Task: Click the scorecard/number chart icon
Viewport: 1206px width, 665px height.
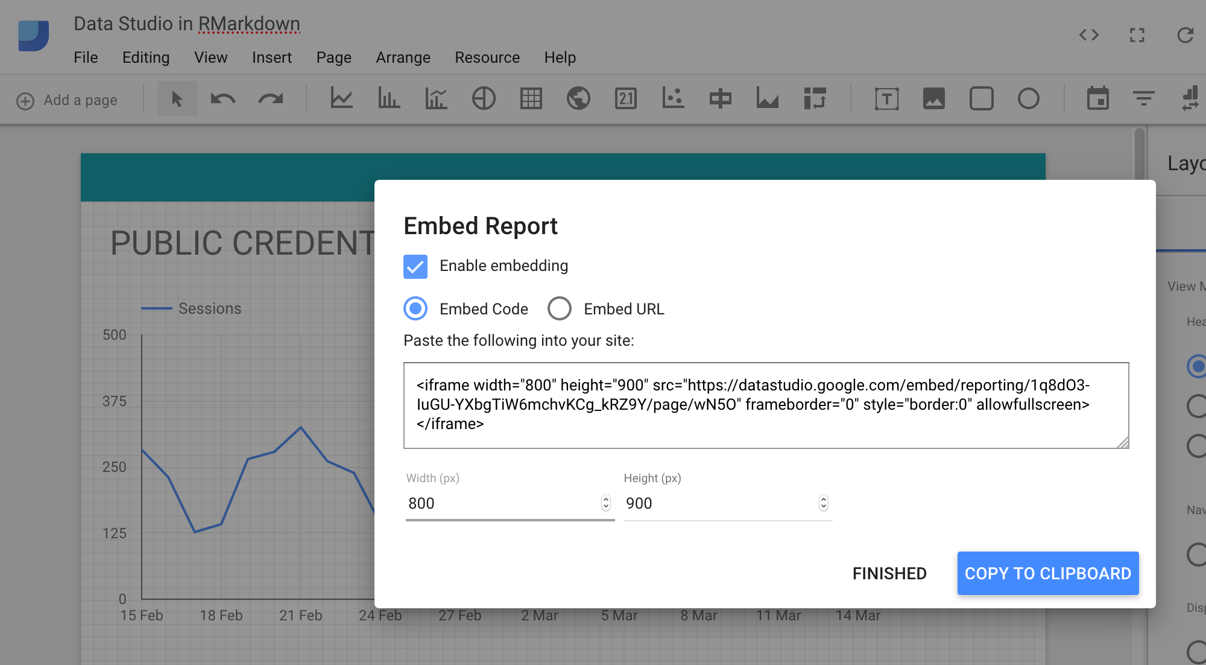Action: 625,100
